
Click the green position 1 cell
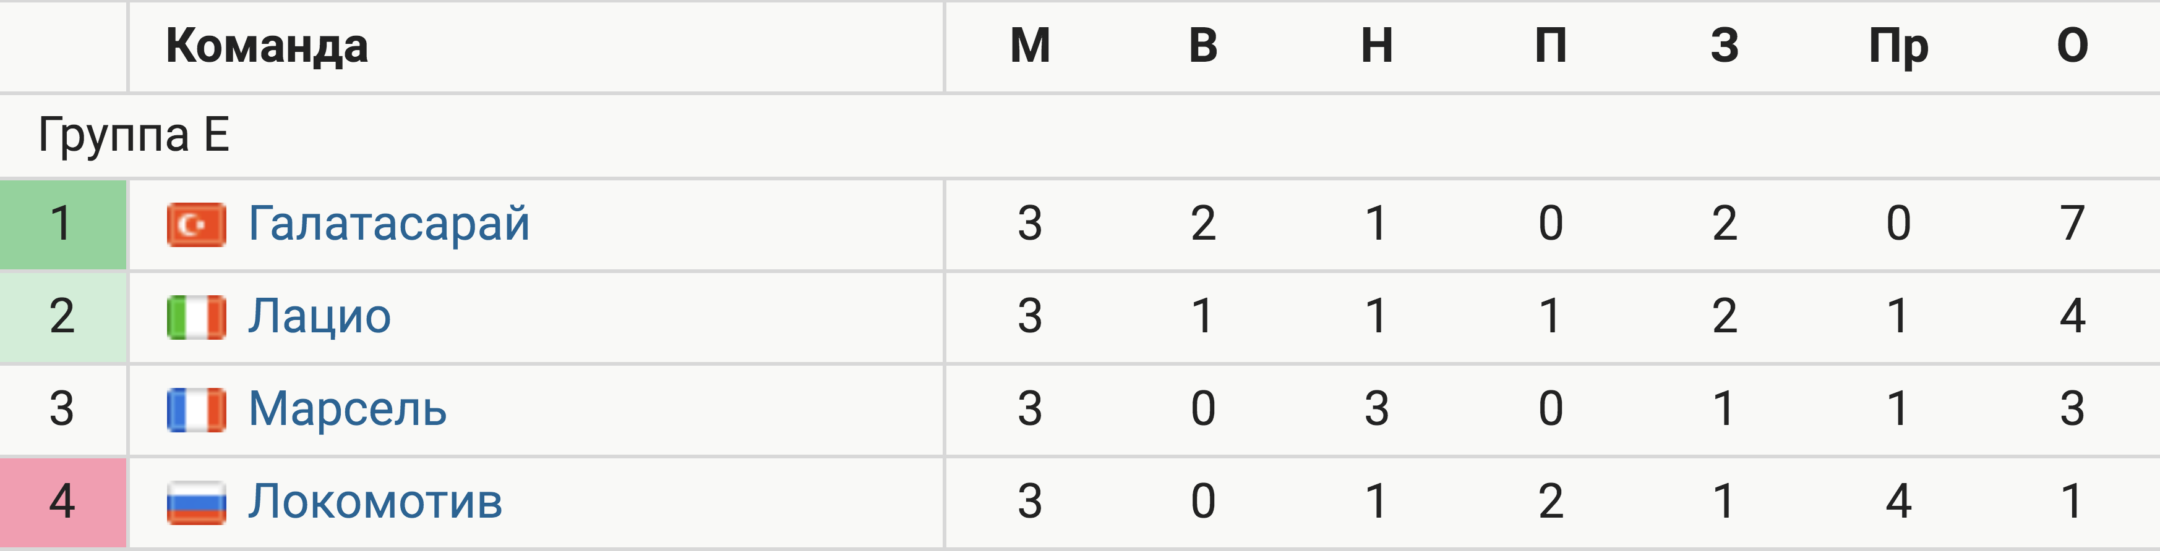tap(63, 224)
